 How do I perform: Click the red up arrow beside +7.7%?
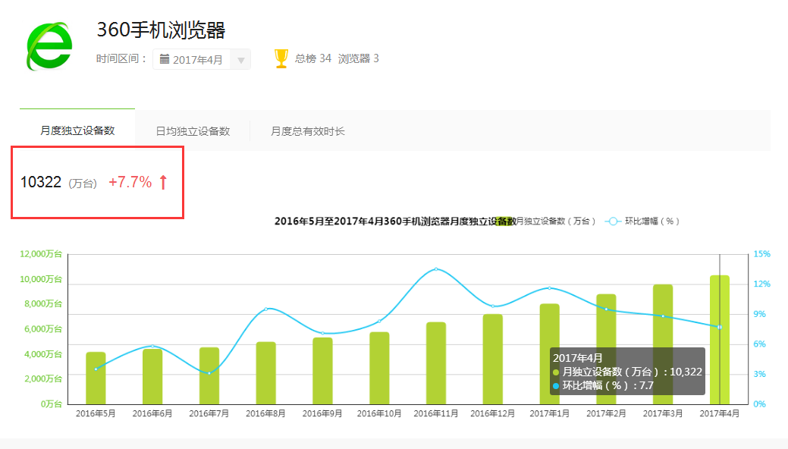tap(163, 182)
